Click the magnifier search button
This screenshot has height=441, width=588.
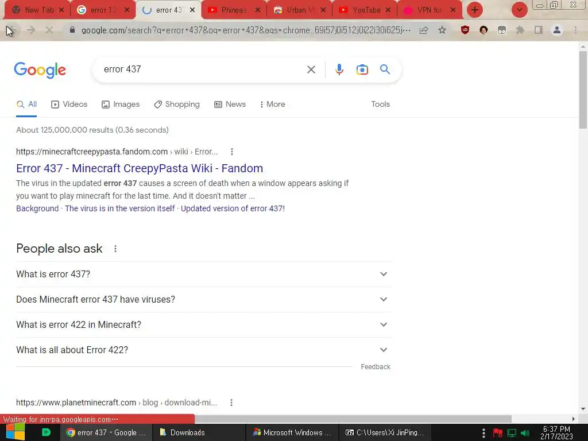(x=385, y=69)
